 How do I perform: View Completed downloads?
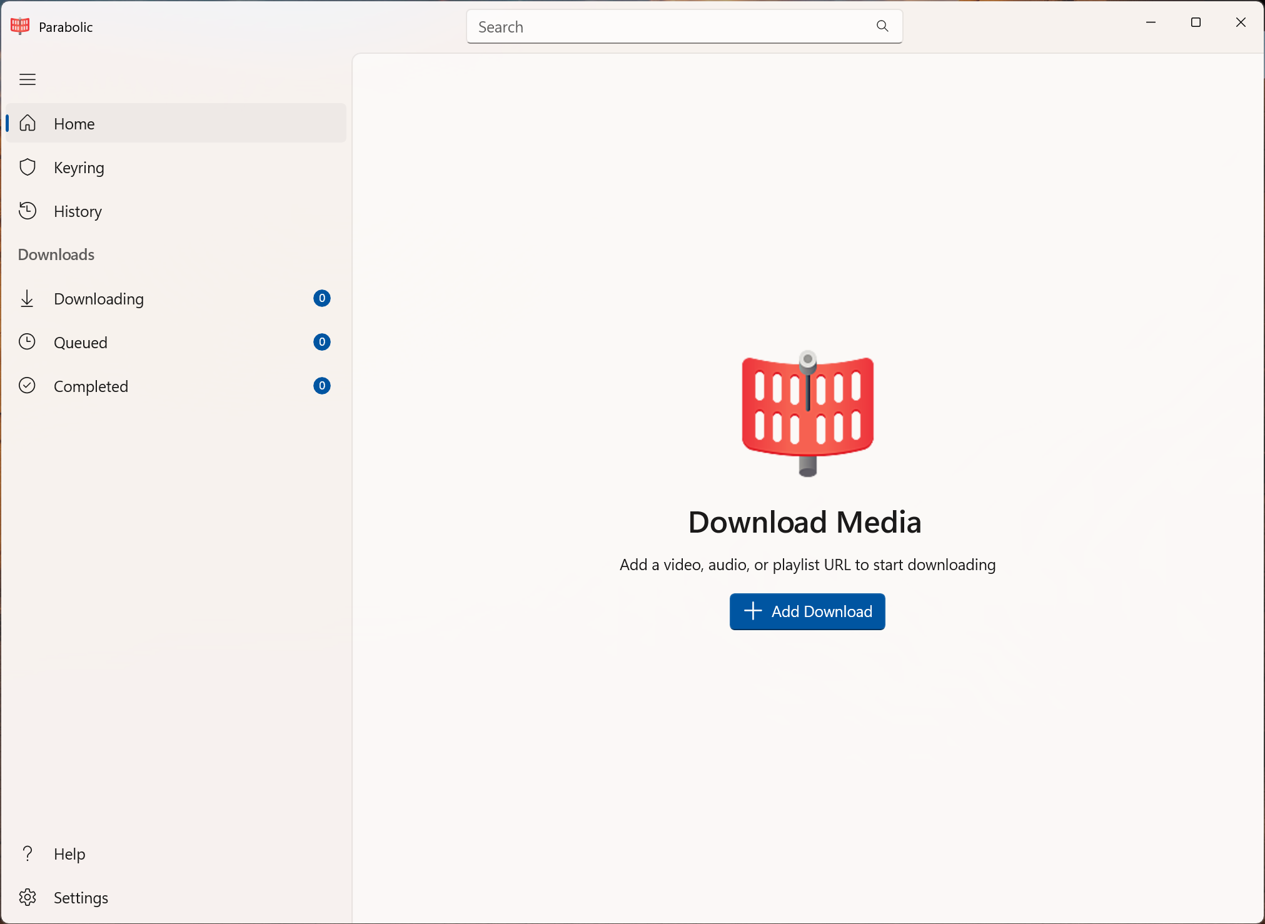pos(91,386)
